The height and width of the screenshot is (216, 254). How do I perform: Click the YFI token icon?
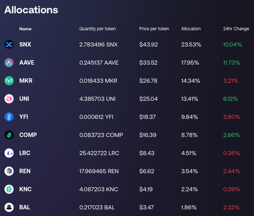click(9, 117)
